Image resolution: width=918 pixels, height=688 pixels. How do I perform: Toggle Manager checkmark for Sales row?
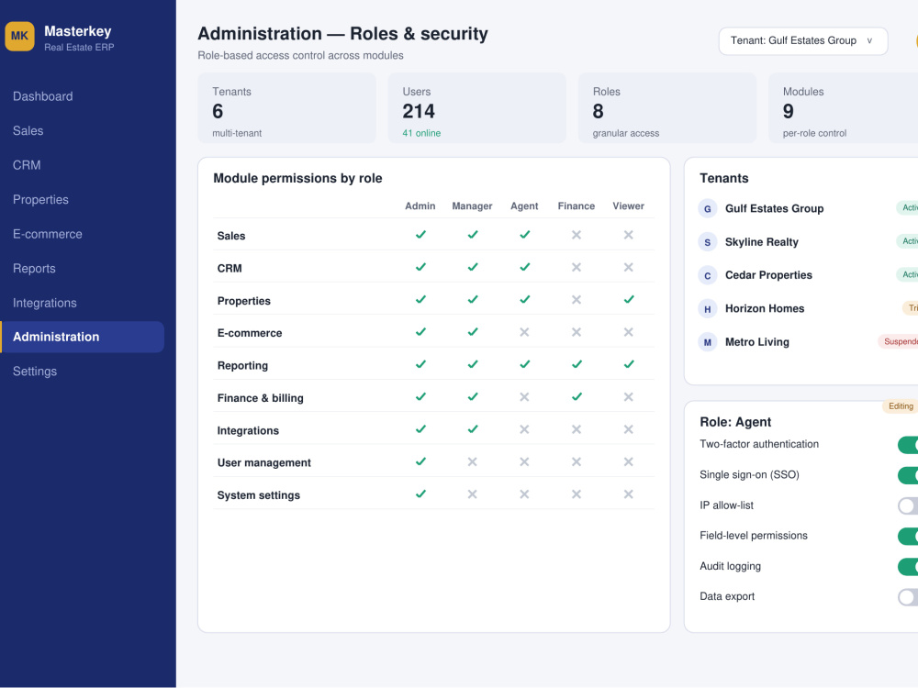tap(473, 235)
